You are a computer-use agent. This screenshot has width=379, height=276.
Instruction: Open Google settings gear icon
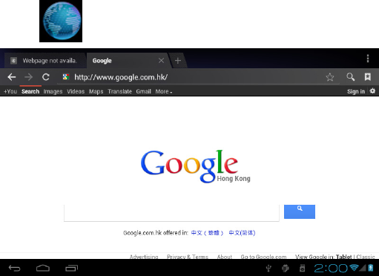tap(372, 91)
